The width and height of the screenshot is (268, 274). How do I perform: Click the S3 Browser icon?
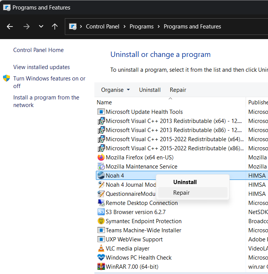[x=101, y=212]
